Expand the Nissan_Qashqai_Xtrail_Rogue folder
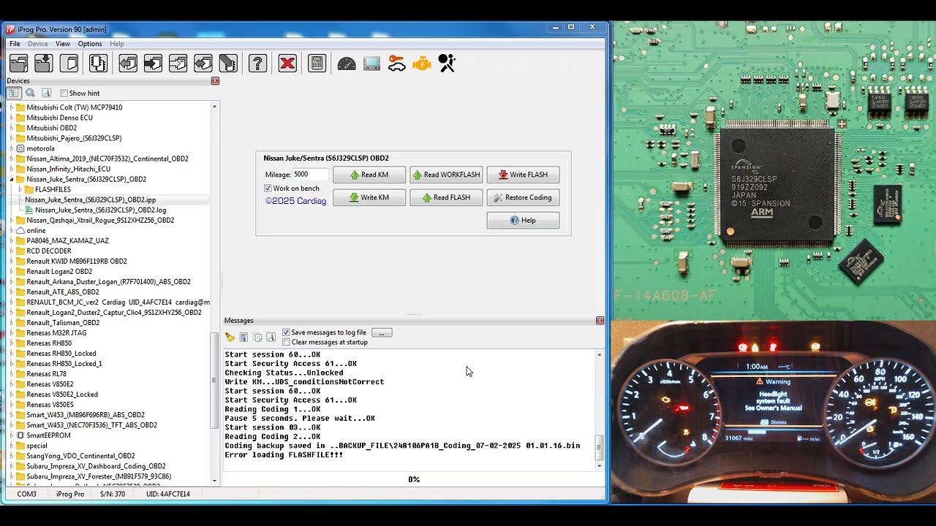Image resolution: width=936 pixels, height=526 pixels. (x=12, y=220)
